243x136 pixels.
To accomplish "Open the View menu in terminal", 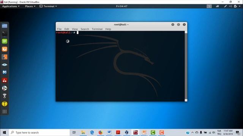I will click(75, 29).
